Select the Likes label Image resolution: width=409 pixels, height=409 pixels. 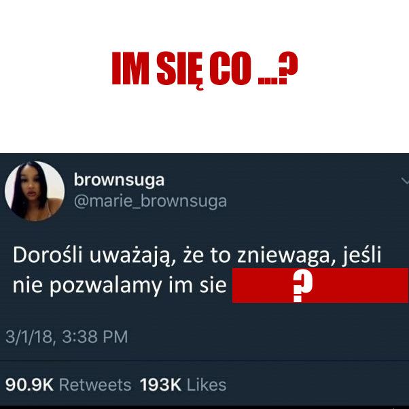point(207,385)
